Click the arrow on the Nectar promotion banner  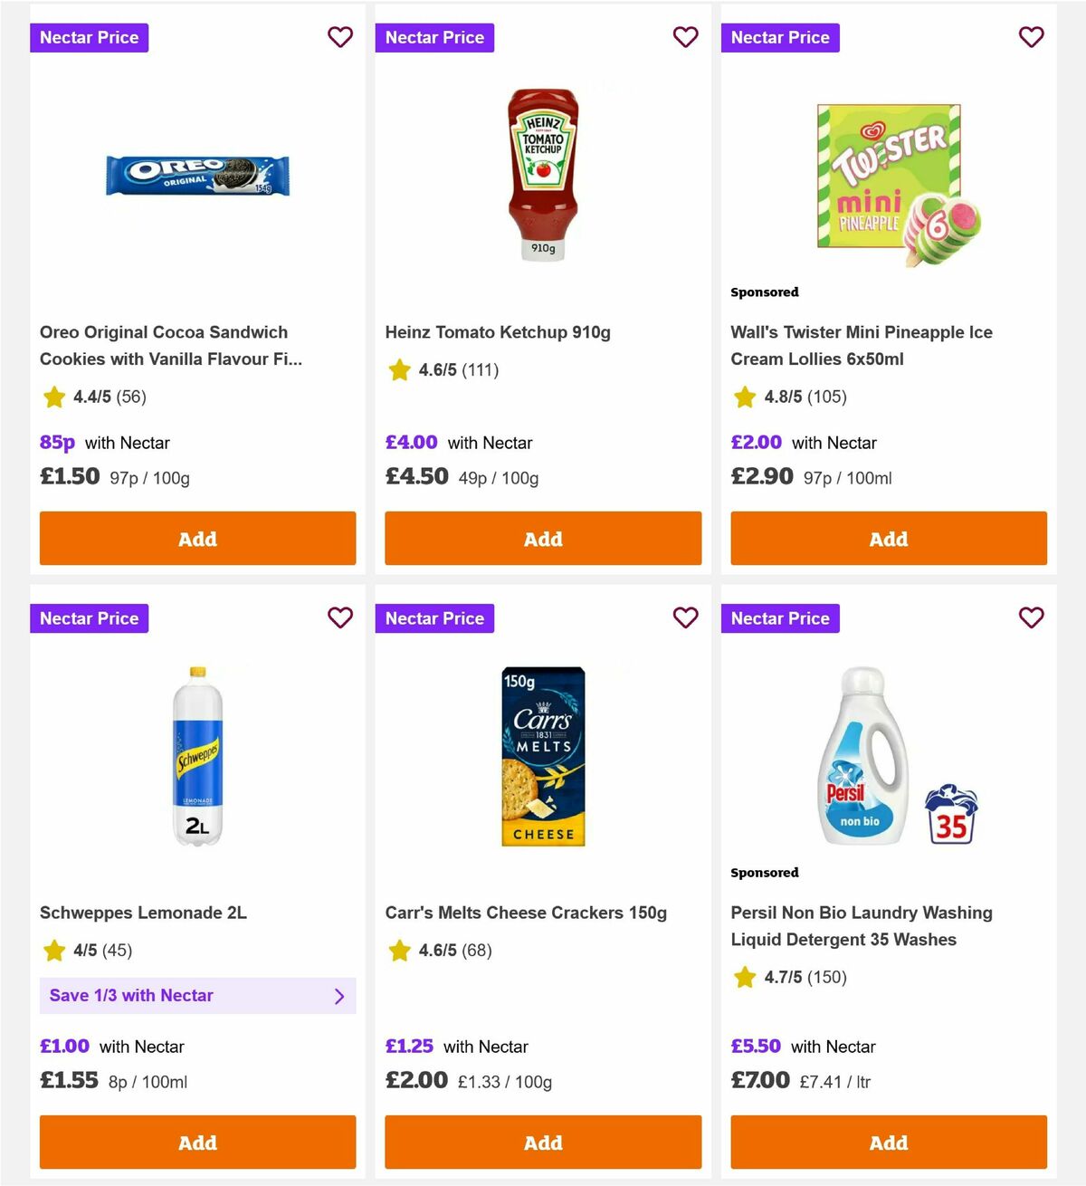pos(340,996)
